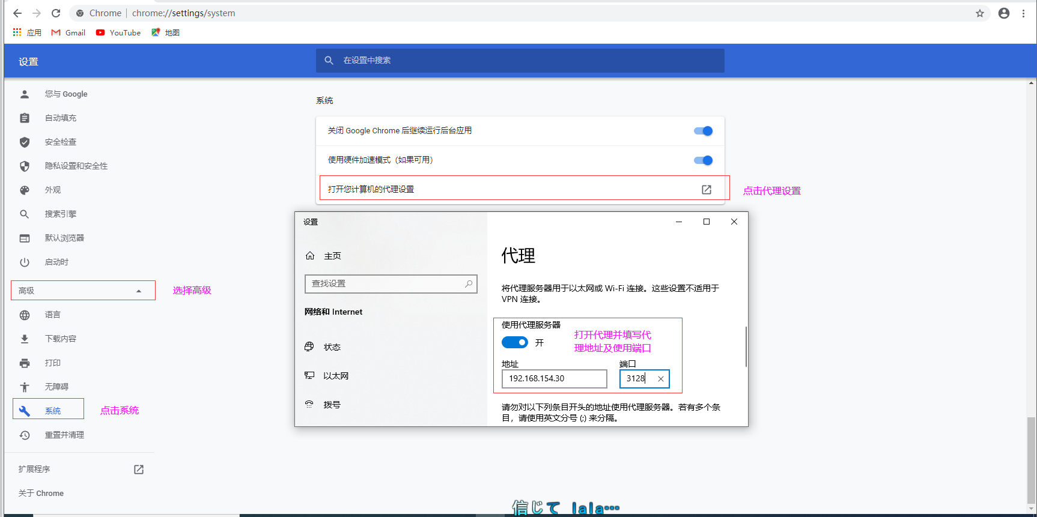Toggle 关闭 Google Chrome 后继续运行后台应用
This screenshot has height=517, width=1037.
(703, 131)
